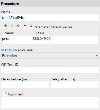Click inside the Comment text area

click(x=50, y=103)
